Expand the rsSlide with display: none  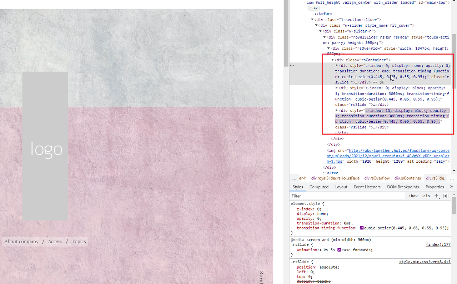[337, 65]
